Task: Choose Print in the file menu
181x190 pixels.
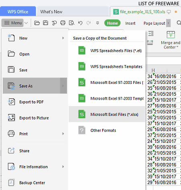Action: coord(35,134)
